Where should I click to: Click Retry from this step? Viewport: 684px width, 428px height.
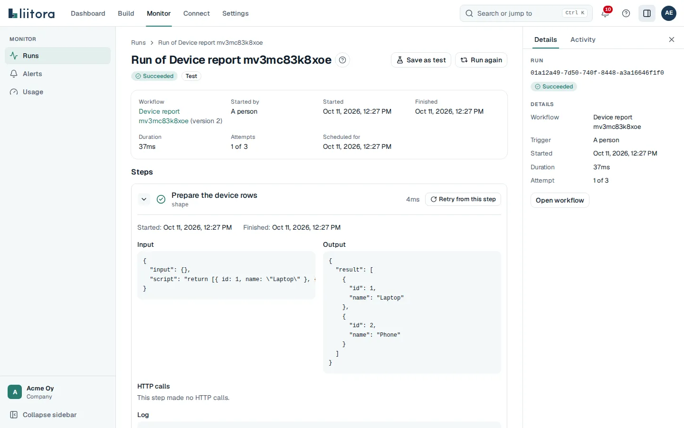(463, 199)
